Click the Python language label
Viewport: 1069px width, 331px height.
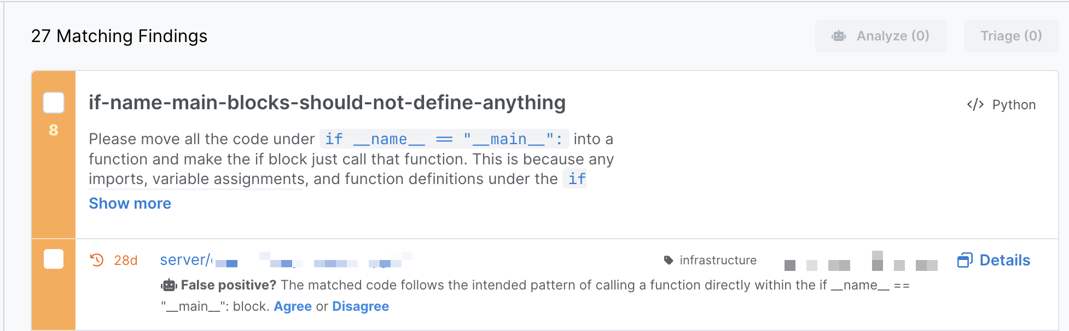(x=1014, y=105)
